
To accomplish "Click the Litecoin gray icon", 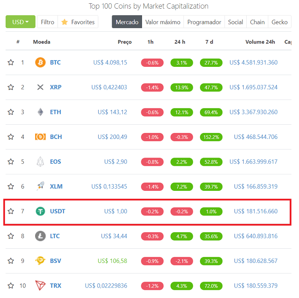I will click(x=40, y=236).
